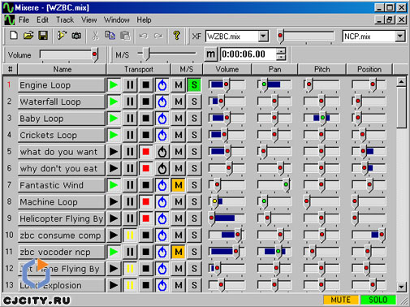Pause the Waterfall Loop track

[x=130, y=102]
